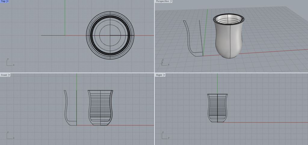Click the Right viewport title label

159,75
